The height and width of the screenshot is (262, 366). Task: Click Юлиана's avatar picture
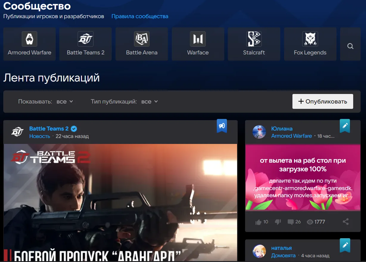(259, 132)
